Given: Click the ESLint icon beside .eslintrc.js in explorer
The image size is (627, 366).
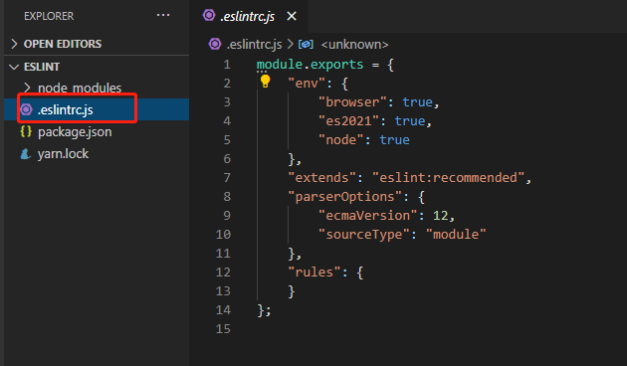Looking at the screenshot, I should 27,109.
